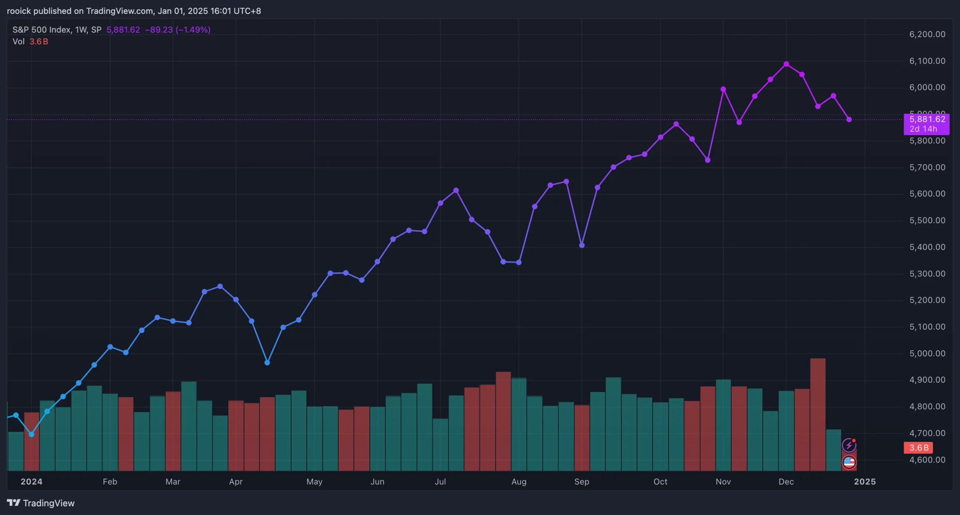Click the 5,000.00 price axis label
Viewport: 960px width, 515px height.
point(927,353)
